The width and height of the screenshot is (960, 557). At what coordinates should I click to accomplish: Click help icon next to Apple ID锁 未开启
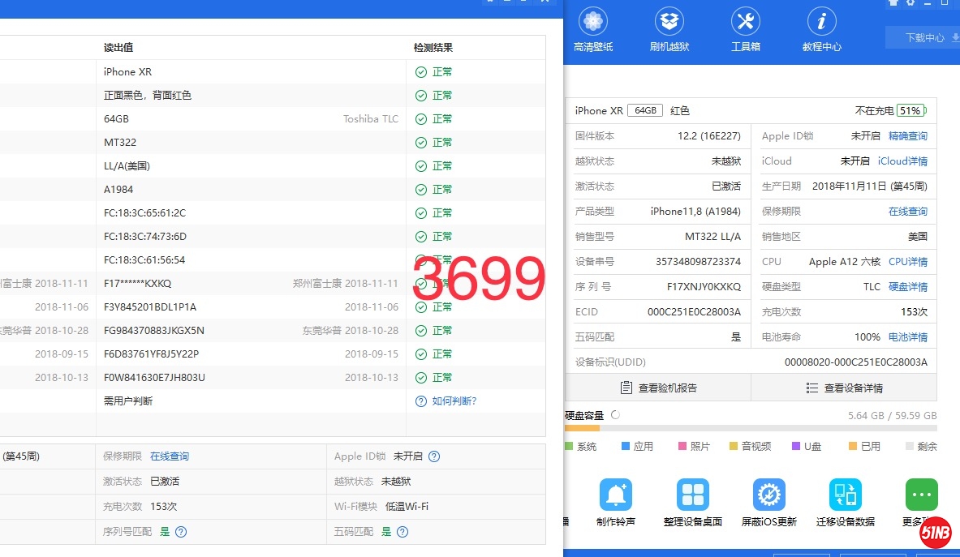[434, 456]
